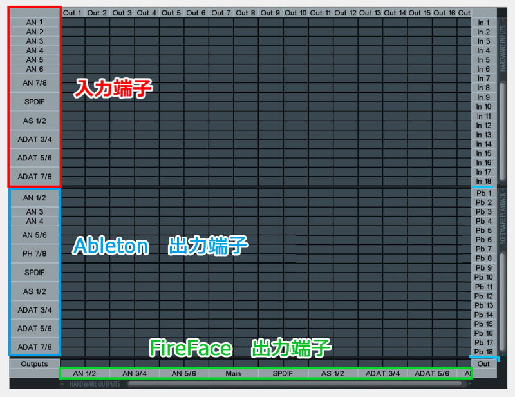
Task: Select the AN 7/8 hardware input row label
Action: pyautogui.click(x=35, y=83)
